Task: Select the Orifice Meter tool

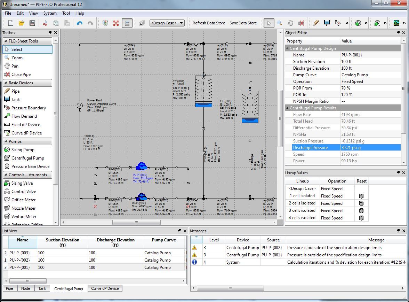Action: 23,200
